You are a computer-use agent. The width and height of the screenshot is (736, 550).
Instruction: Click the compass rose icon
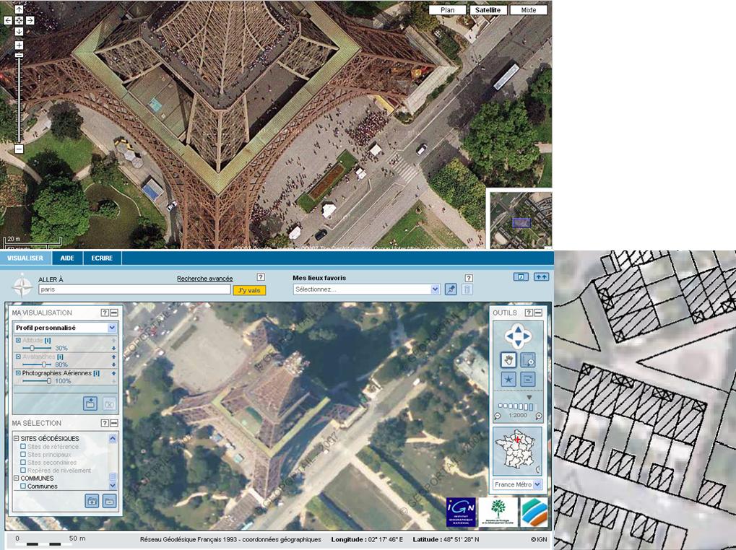click(22, 286)
